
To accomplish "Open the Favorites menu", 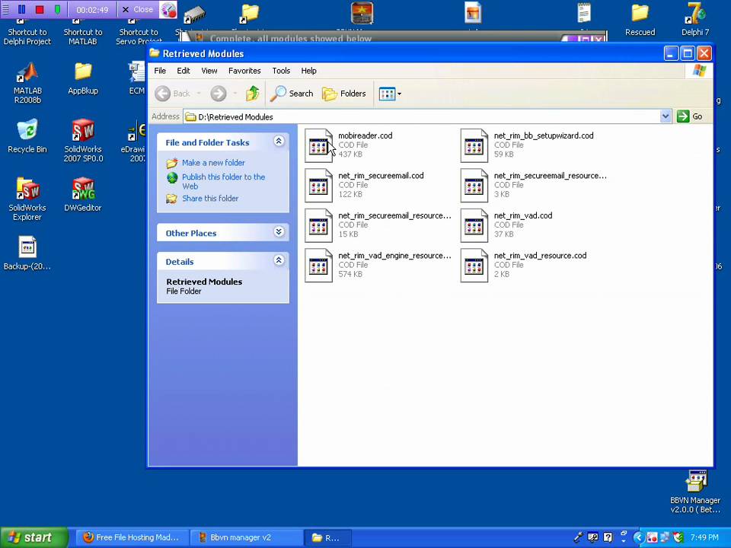I will 244,71.
